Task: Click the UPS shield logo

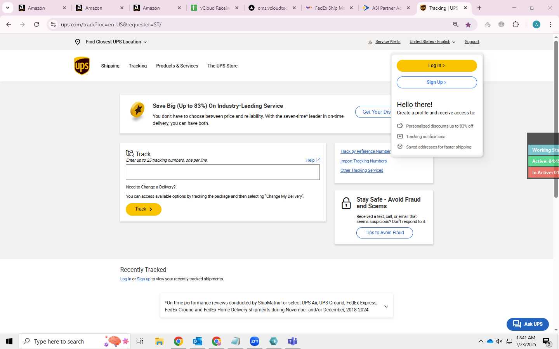Action: click(x=82, y=66)
